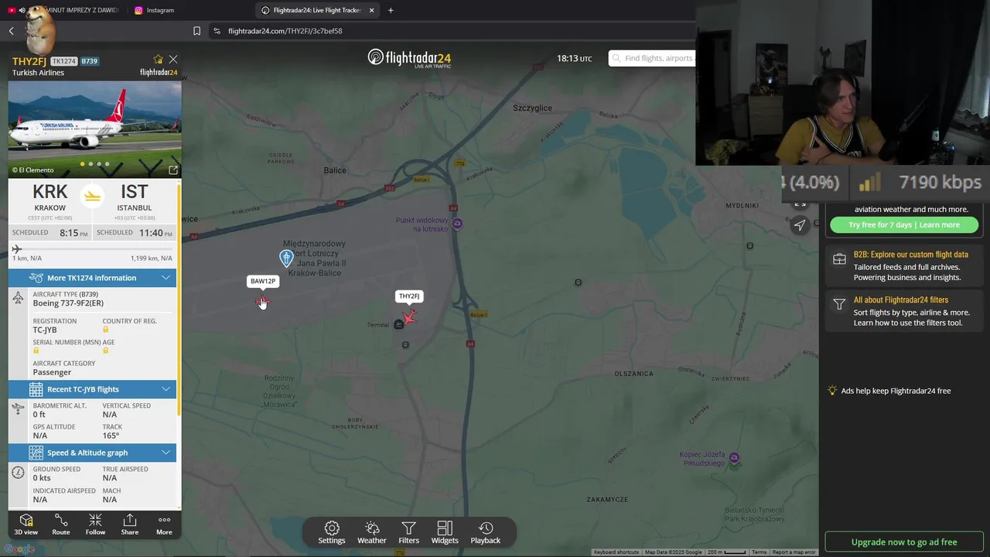Open a new browser tab
This screenshot has width=990, height=557.
391,10
